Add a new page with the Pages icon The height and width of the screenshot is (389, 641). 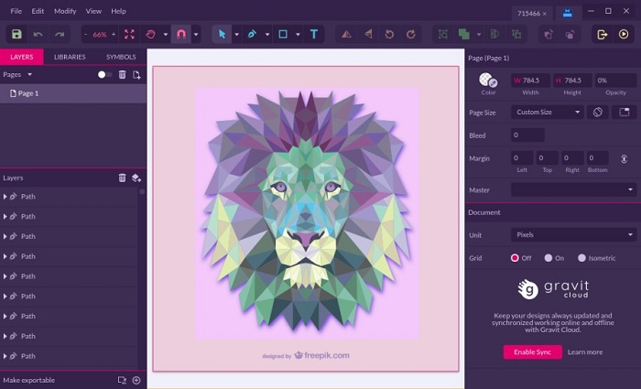(136, 74)
